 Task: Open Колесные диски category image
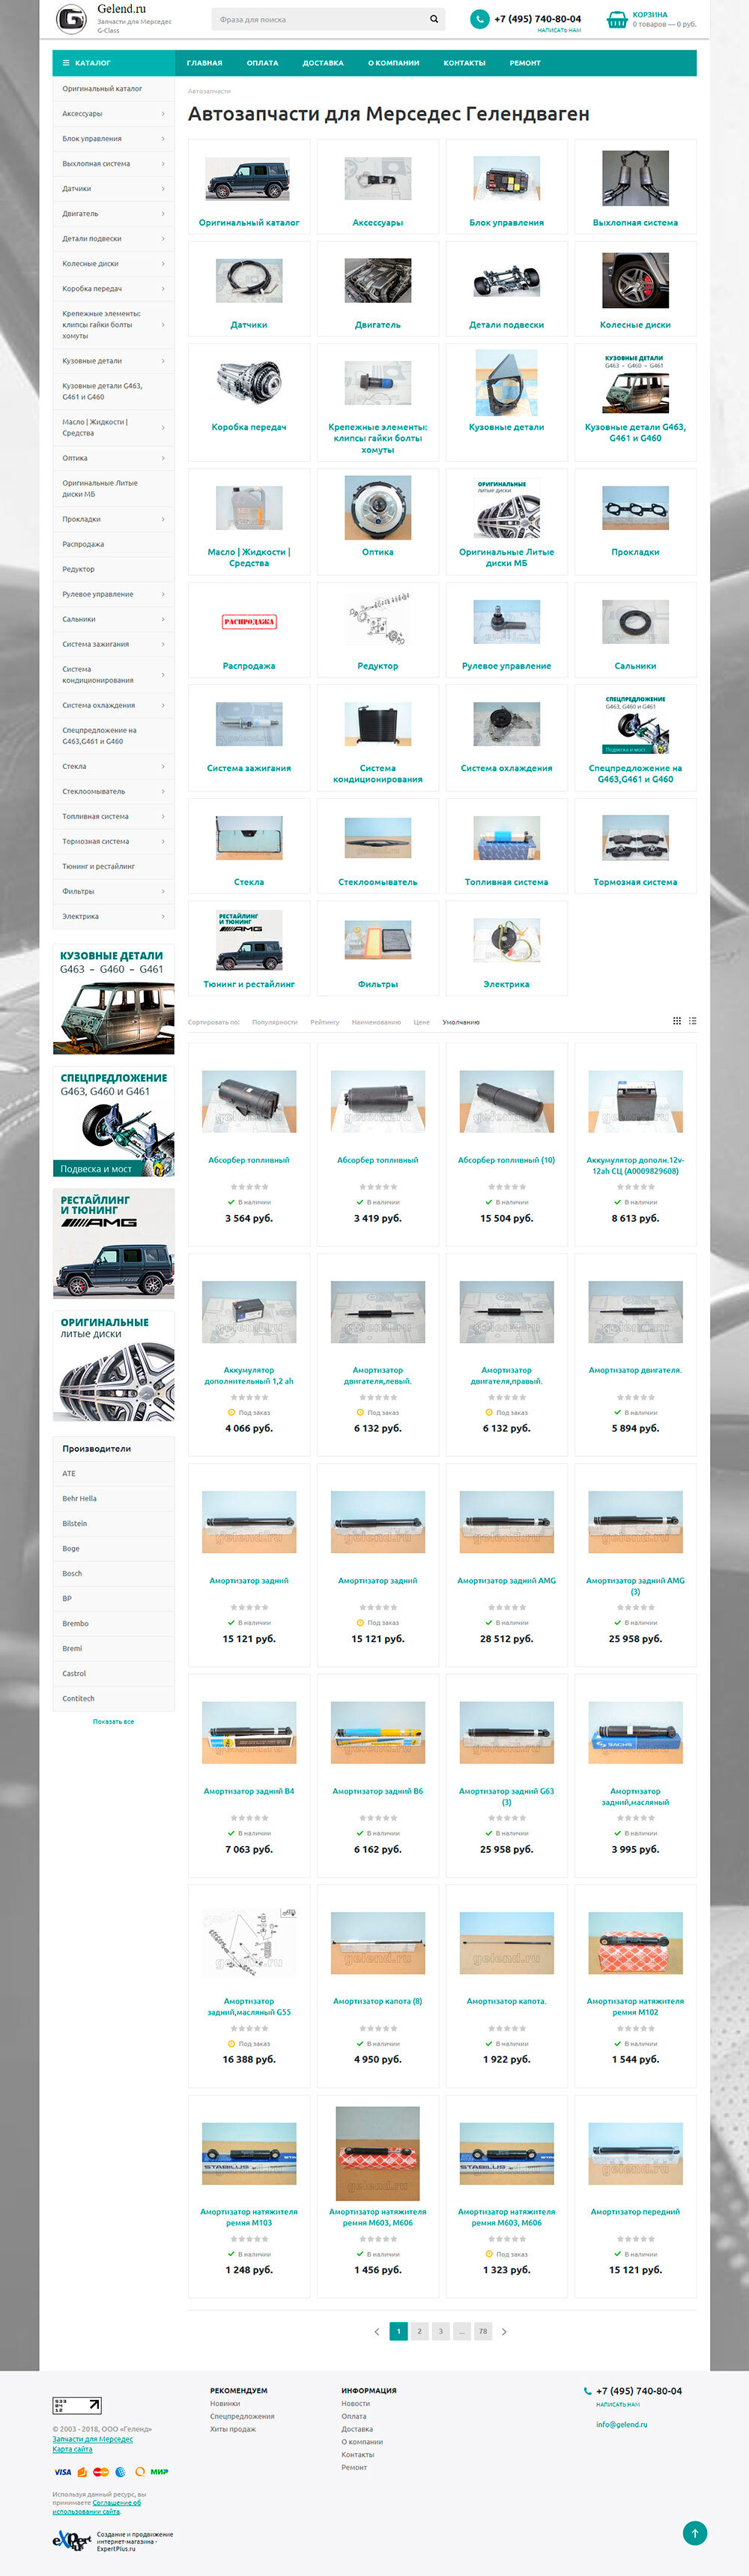(x=636, y=280)
